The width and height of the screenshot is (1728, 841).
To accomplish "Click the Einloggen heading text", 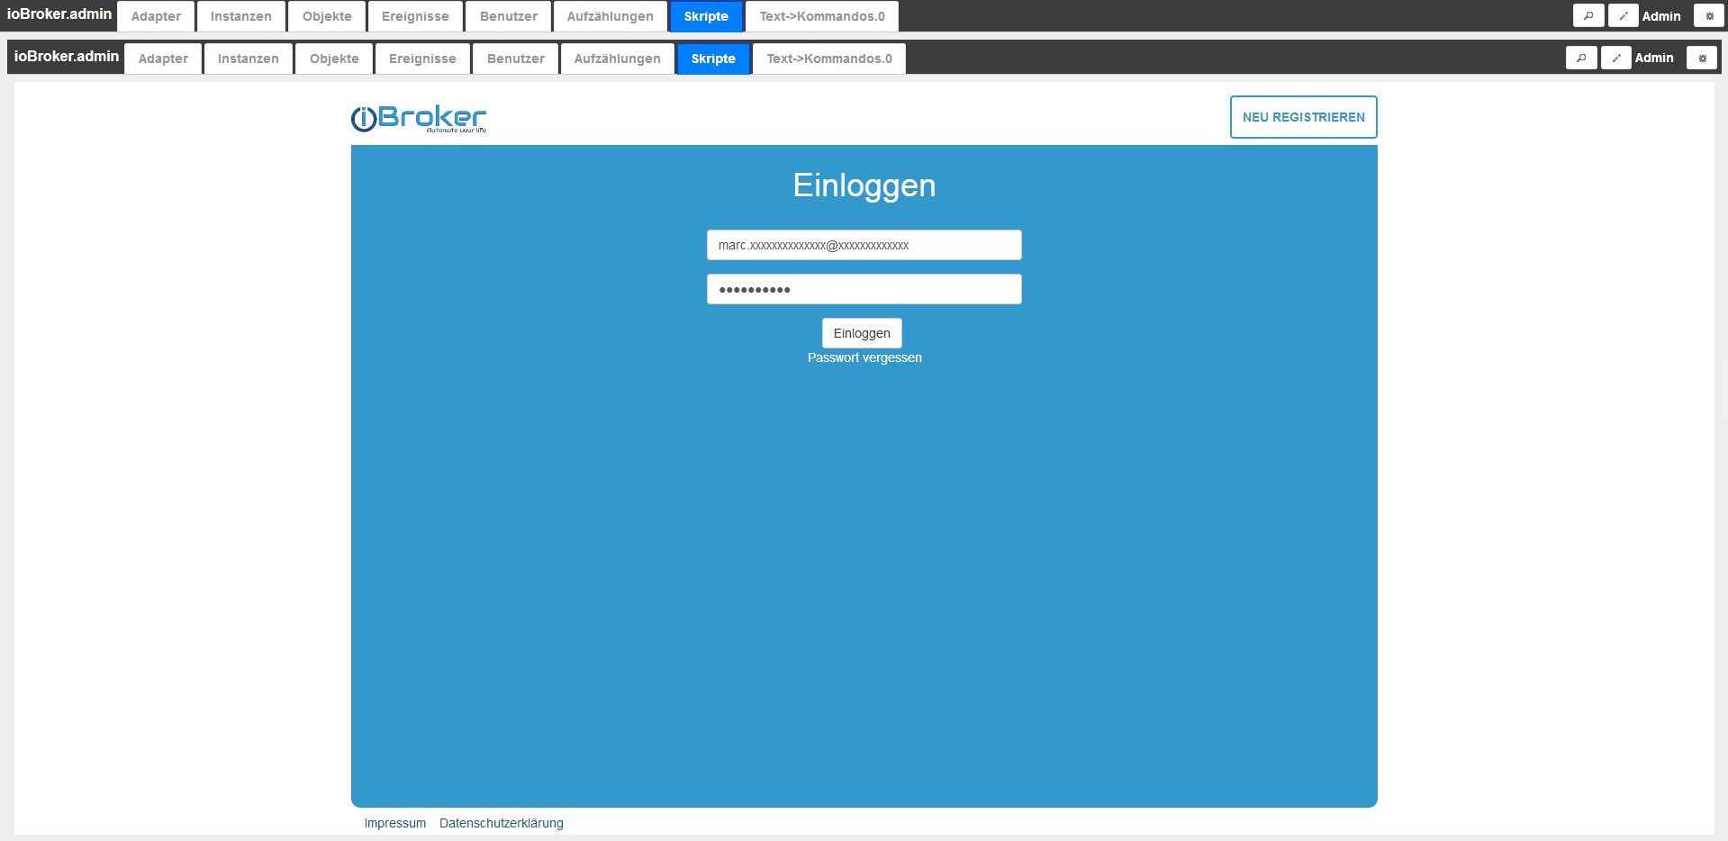I will pos(864,185).
